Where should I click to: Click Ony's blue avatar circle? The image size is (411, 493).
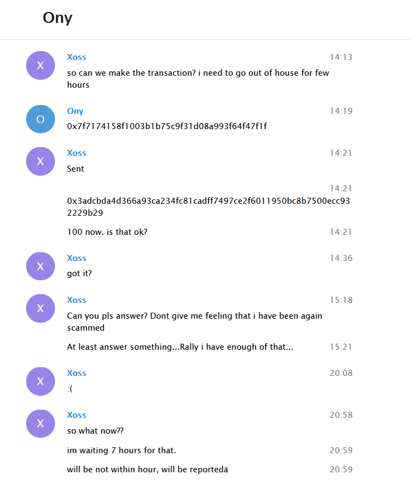click(40, 119)
